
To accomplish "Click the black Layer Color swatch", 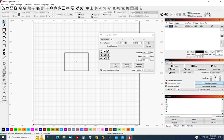I will 200,52.
